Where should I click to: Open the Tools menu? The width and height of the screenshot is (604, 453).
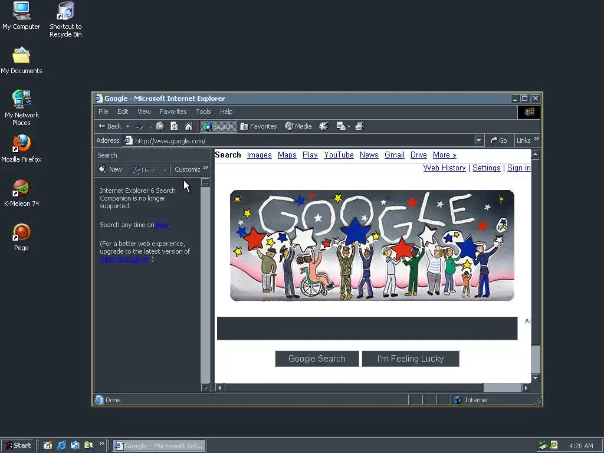203,111
